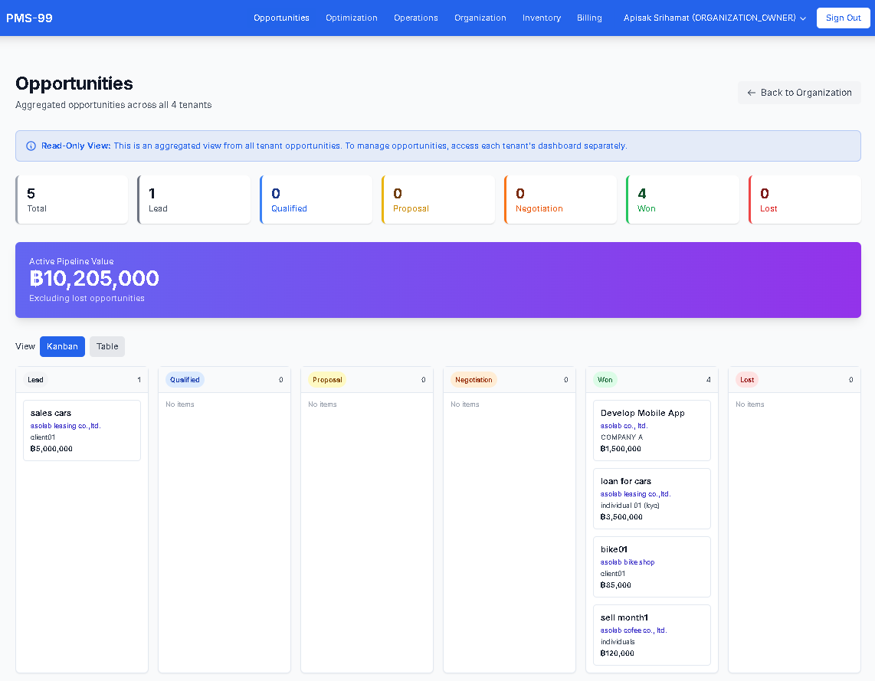
Task: Click the Sign Out button
Action: pos(843,17)
